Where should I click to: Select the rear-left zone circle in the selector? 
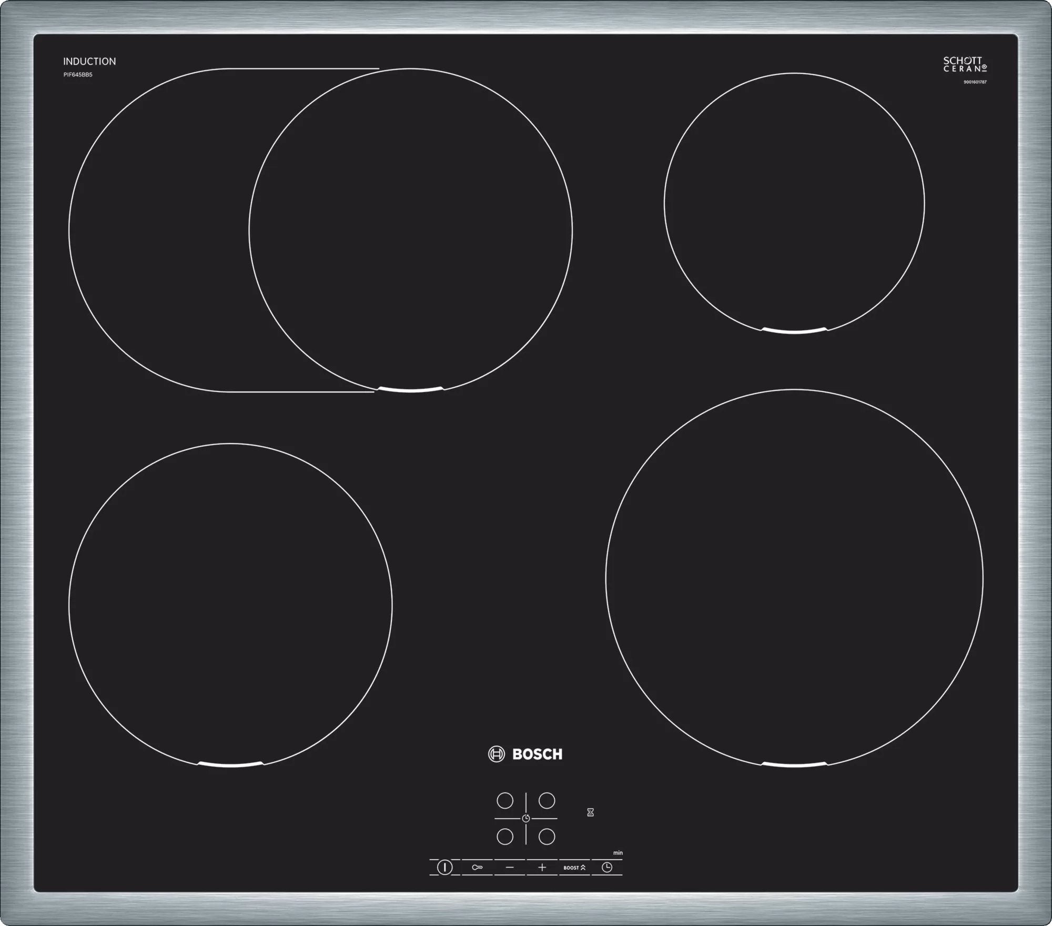tap(505, 800)
